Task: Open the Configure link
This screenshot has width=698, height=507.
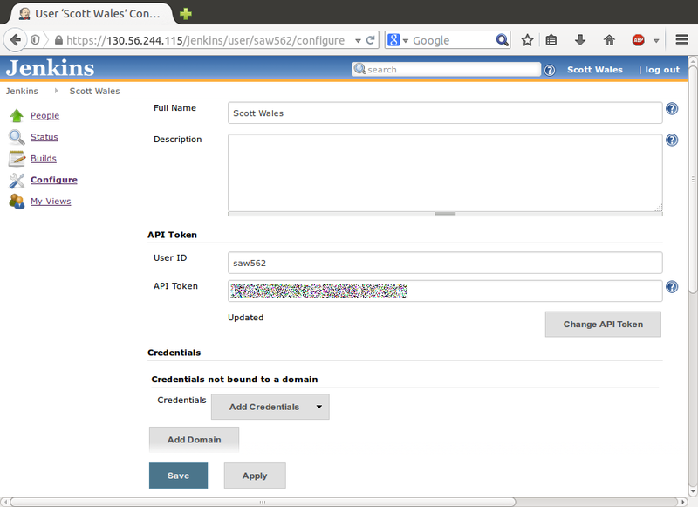Action: [x=54, y=180]
